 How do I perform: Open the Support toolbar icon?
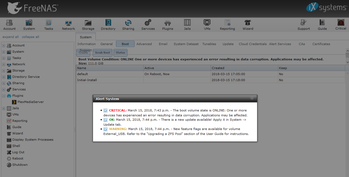pyautogui.click(x=304, y=25)
